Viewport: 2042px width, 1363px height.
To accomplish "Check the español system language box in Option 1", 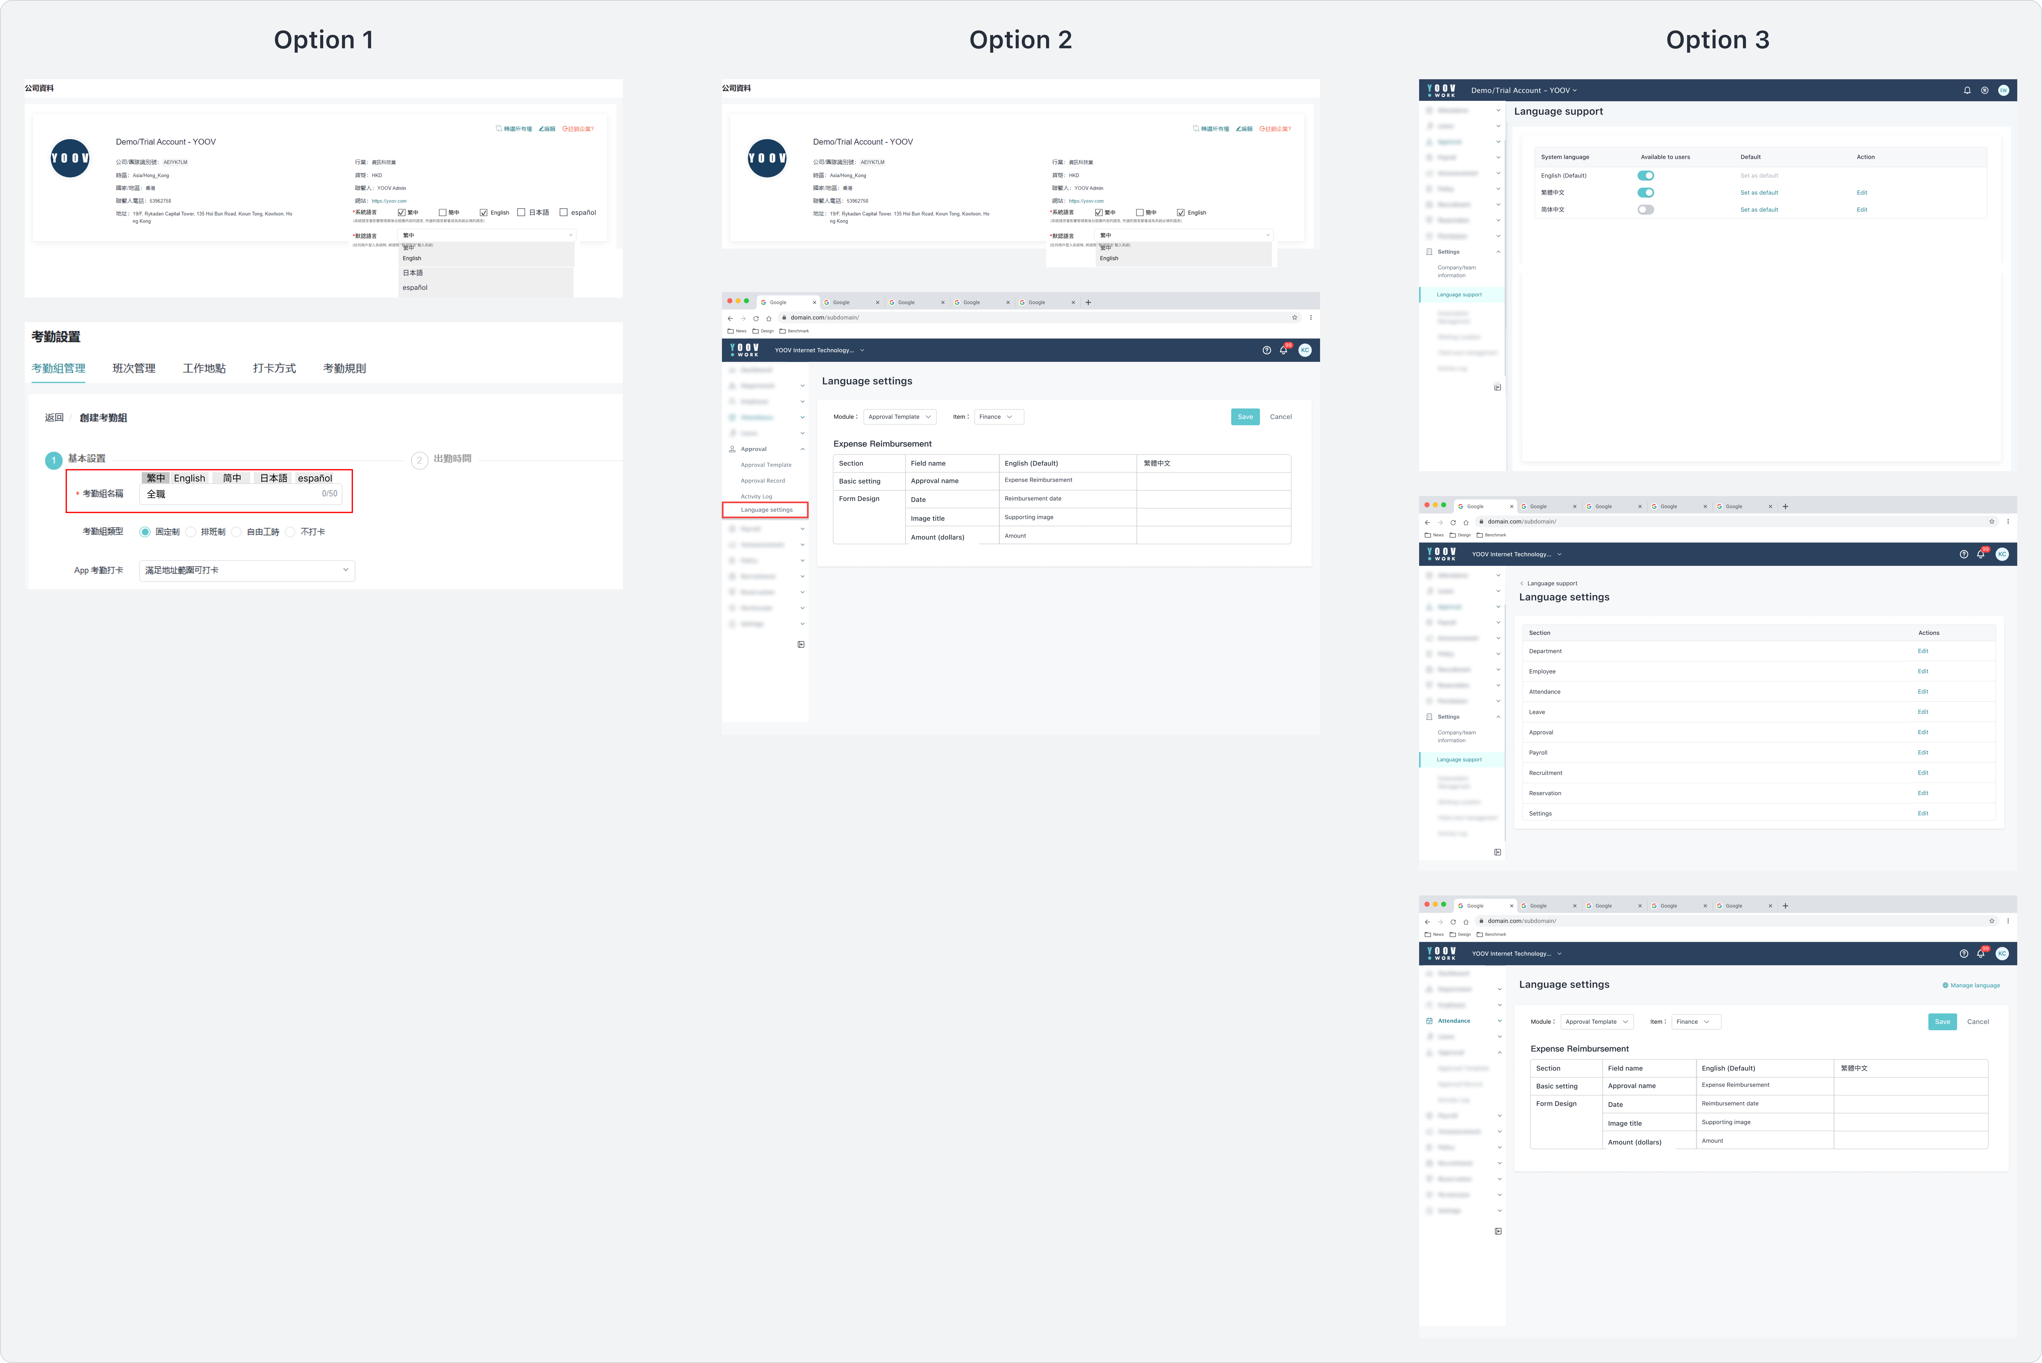I will (x=563, y=212).
